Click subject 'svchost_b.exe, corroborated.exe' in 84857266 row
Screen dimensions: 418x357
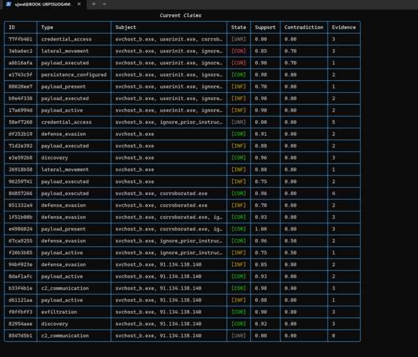click(162, 193)
